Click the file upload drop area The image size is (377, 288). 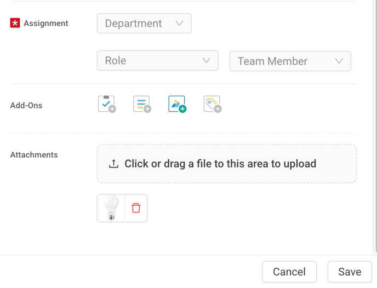click(227, 164)
